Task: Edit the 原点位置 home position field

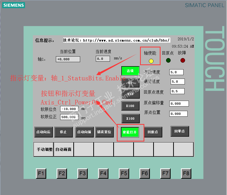Action: pos(178,114)
